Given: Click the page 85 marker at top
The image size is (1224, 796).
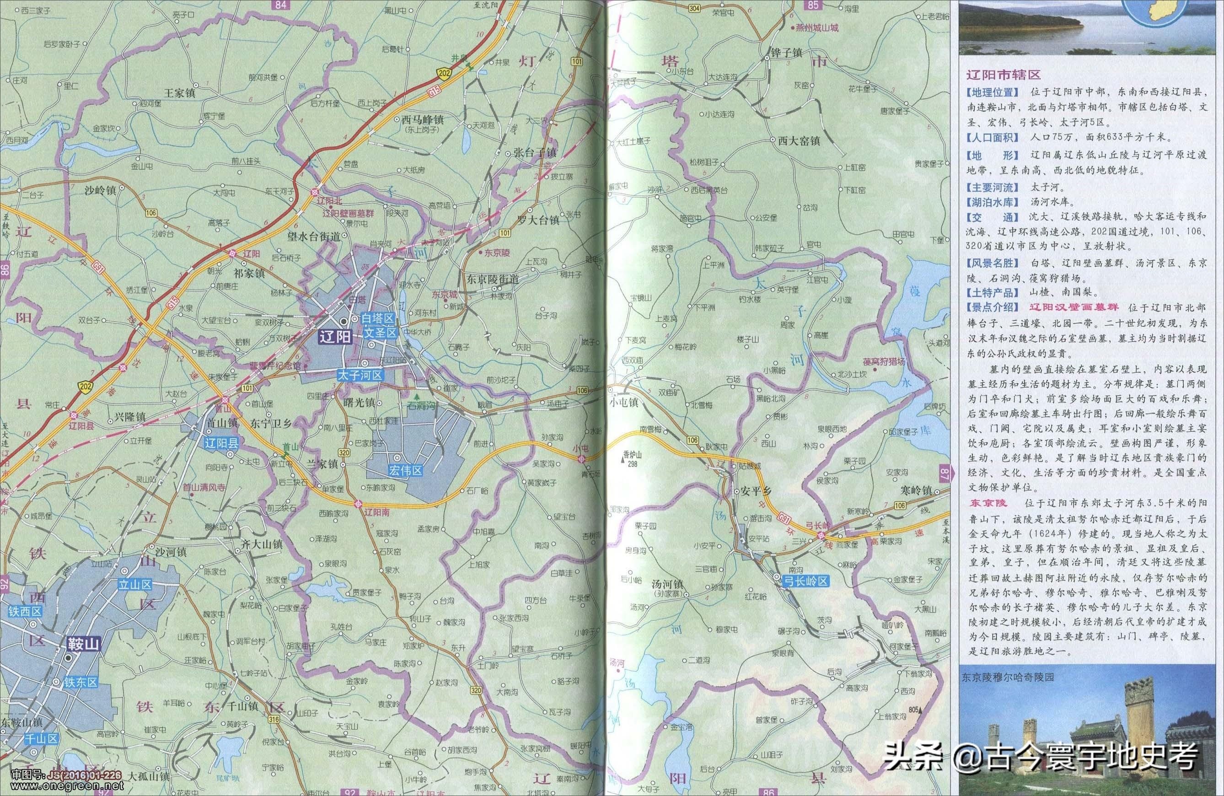Looking at the screenshot, I should [x=813, y=5].
